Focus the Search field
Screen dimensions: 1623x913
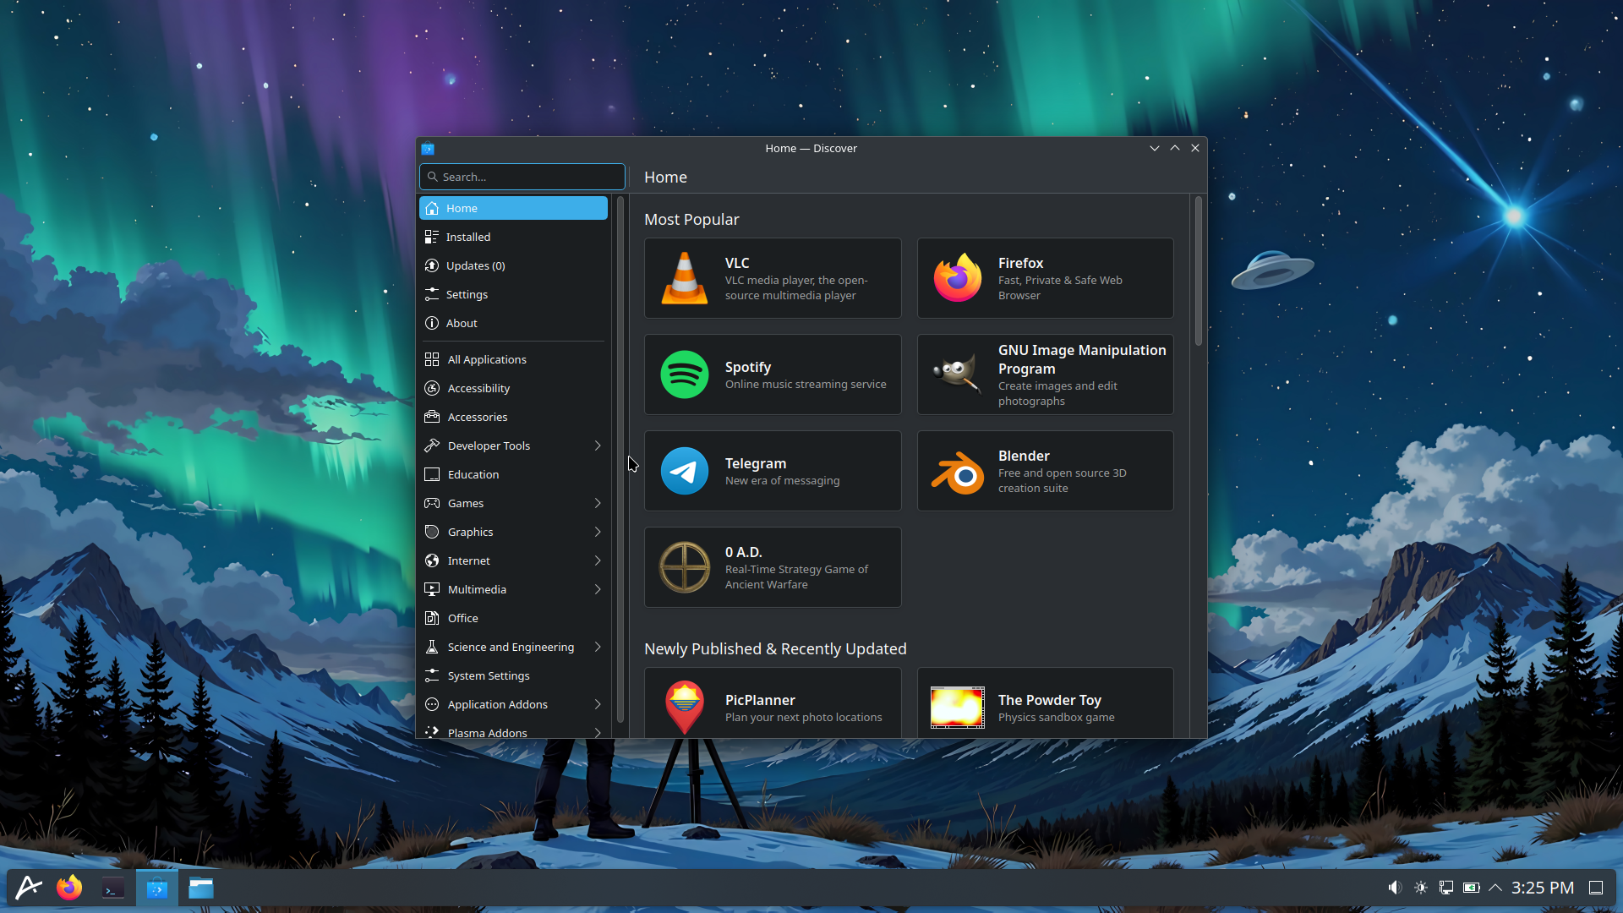pyautogui.click(x=522, y=177)
